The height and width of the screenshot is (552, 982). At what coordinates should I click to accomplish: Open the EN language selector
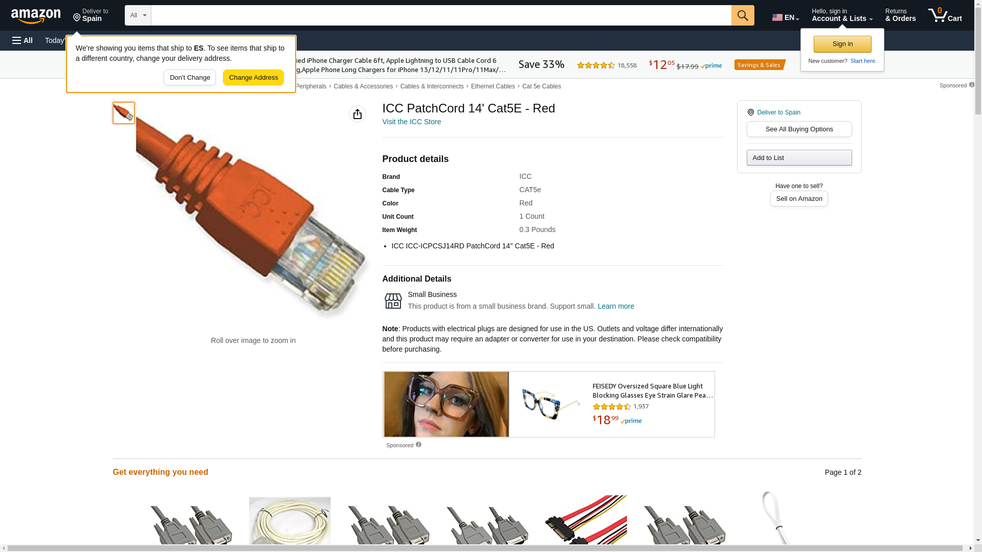pos(786,17)
